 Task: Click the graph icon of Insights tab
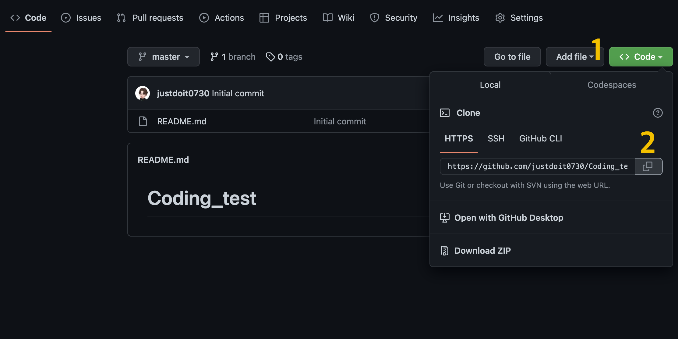pyautogui.click(x=438, y=18)
